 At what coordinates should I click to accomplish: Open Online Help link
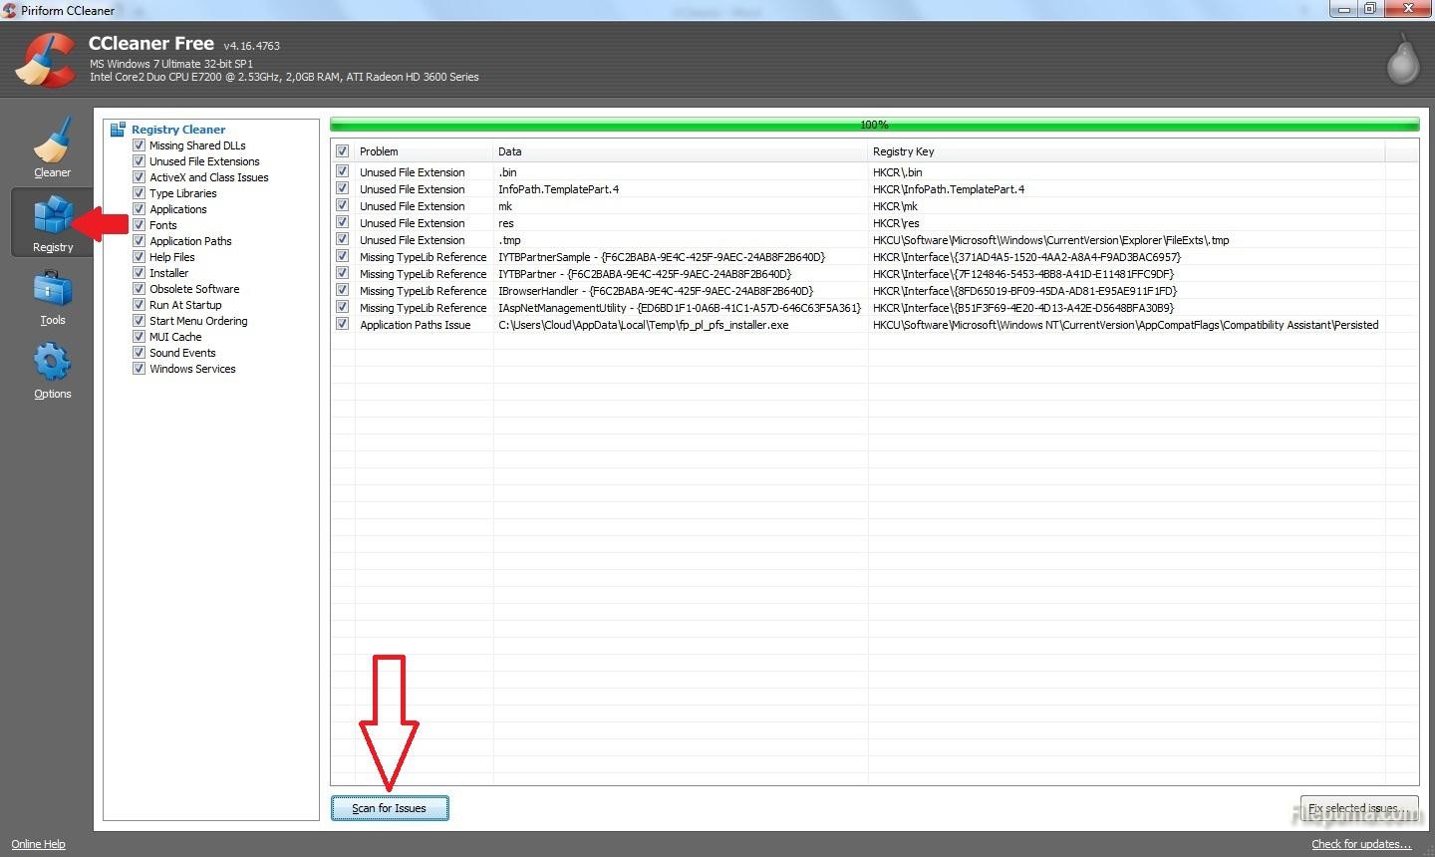[38, 844]
